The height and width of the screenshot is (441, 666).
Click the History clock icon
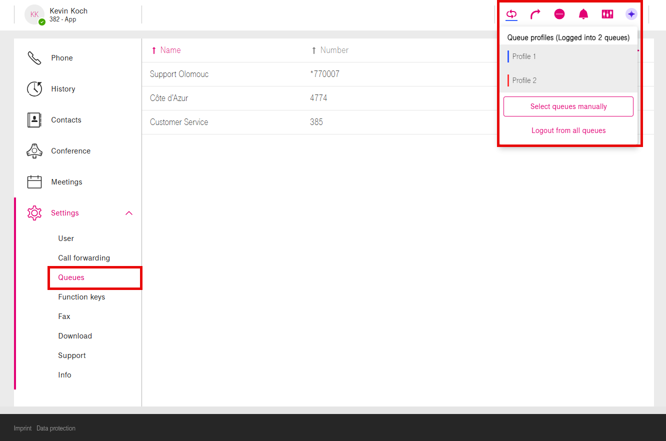[34, 89]
